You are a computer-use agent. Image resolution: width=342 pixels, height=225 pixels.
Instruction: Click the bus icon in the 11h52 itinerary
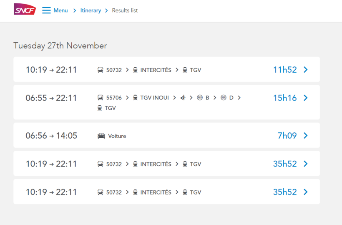click(100, 70)
